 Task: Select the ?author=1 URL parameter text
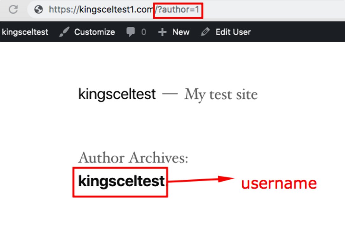click(178, 10)
